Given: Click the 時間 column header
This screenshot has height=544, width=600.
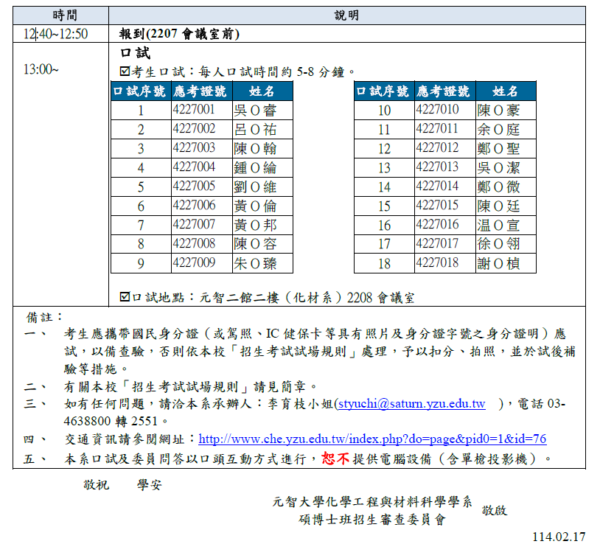Looking at the screenshot, I should 65,15.
